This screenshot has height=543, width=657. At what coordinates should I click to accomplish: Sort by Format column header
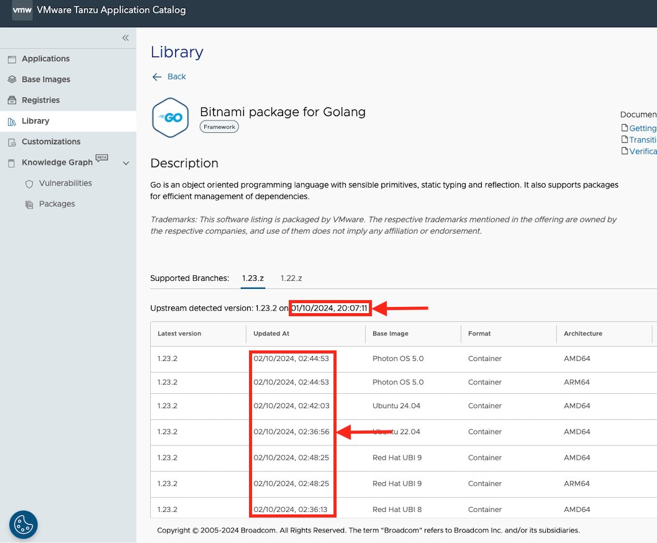click(479, 334)
